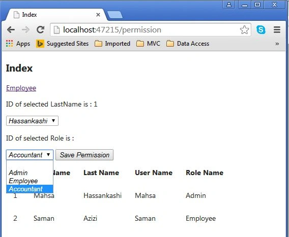Click 'ID of selected LastName is : 1' text

[51, 104]
